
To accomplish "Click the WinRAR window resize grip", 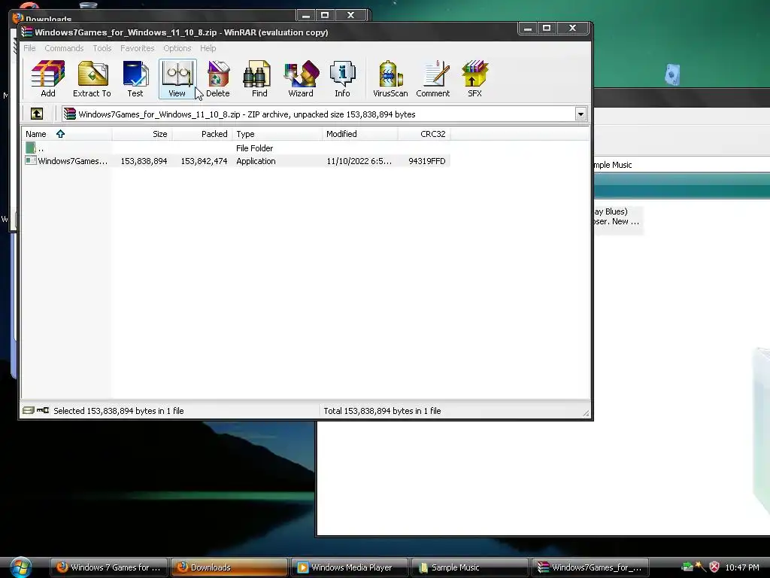I will [585, 413].
